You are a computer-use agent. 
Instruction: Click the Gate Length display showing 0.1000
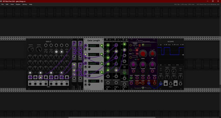[94, 81]
